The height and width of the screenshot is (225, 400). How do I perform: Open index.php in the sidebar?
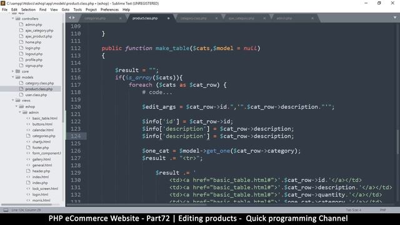tap(40, 183)
